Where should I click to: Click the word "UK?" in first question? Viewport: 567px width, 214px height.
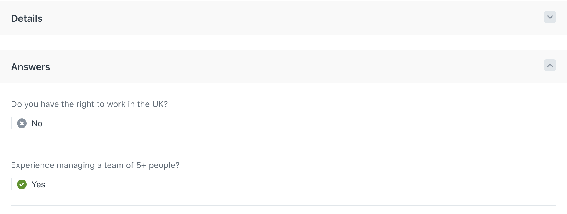point(160,104)
